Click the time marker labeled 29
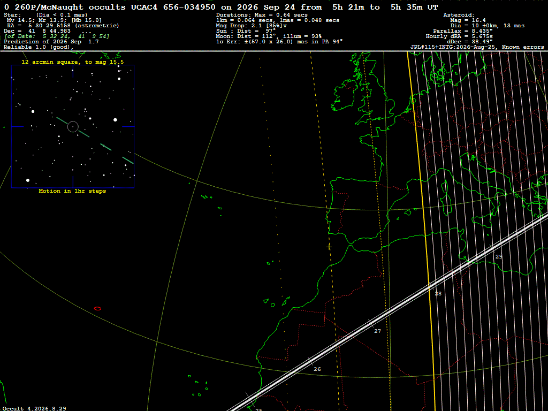 (499, 256)
